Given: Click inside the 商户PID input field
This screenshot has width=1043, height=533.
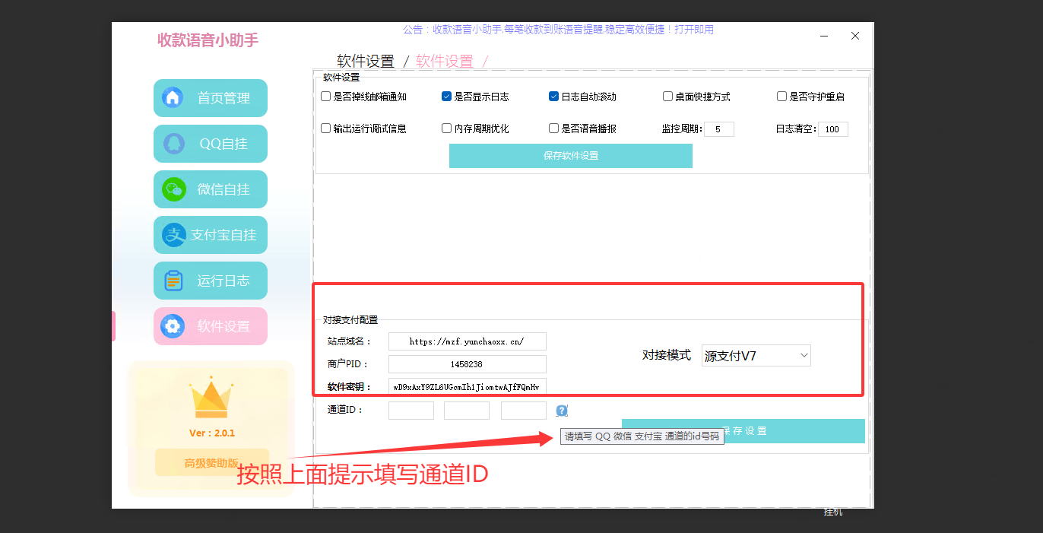Looking at the screenshot, I should coord(467,363).
